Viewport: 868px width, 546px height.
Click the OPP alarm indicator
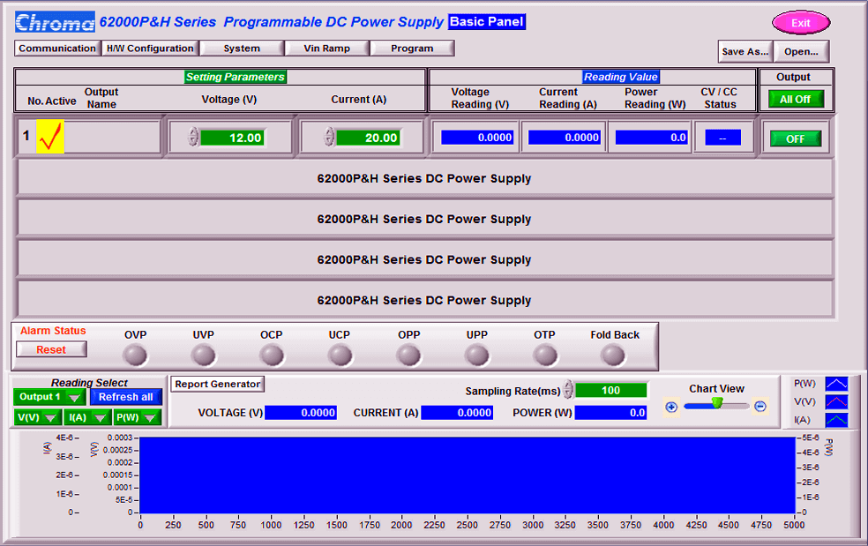[x=408, y=355]
